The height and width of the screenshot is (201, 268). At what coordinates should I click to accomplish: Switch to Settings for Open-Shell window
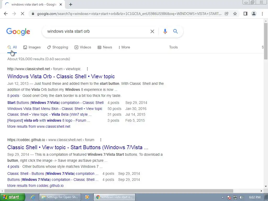click(60, 197)
